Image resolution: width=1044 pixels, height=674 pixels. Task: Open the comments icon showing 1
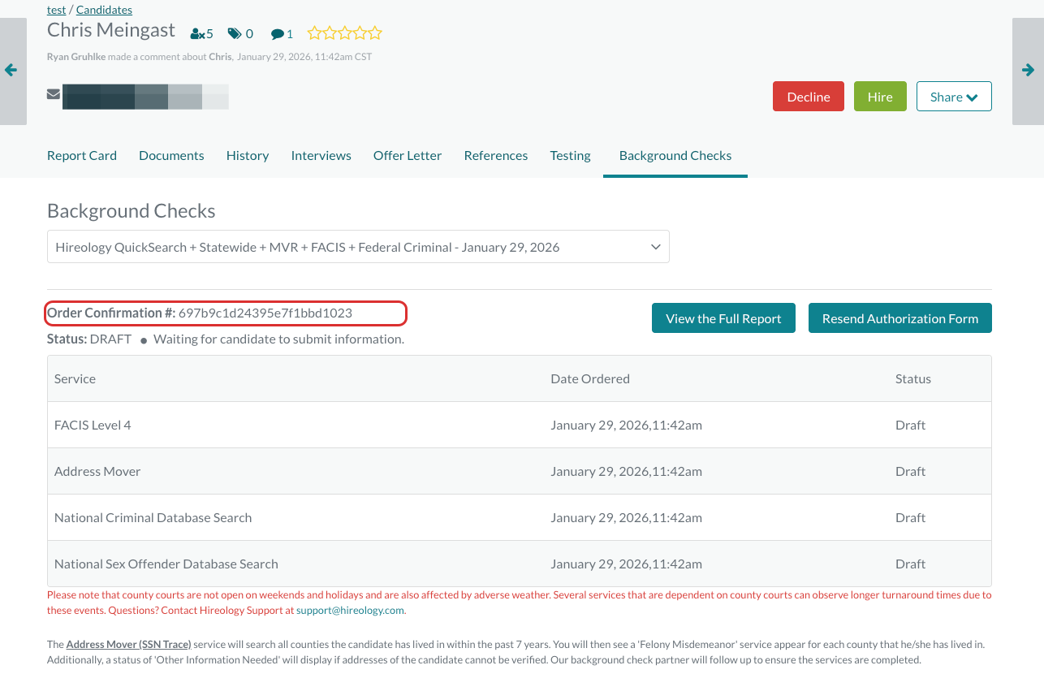tap(282, 33)
